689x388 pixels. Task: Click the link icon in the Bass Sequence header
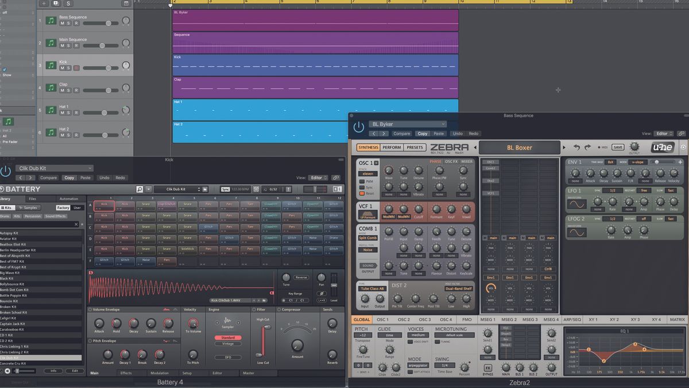click(x=681, y=133)
